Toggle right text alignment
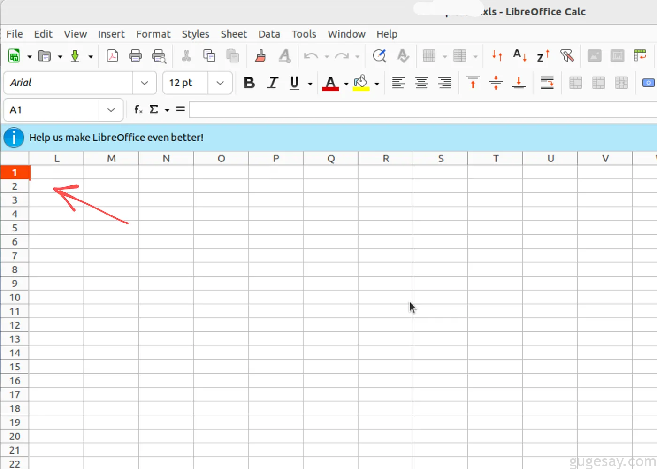The width and height of the screenshot is (657, 469). (444, 83)
